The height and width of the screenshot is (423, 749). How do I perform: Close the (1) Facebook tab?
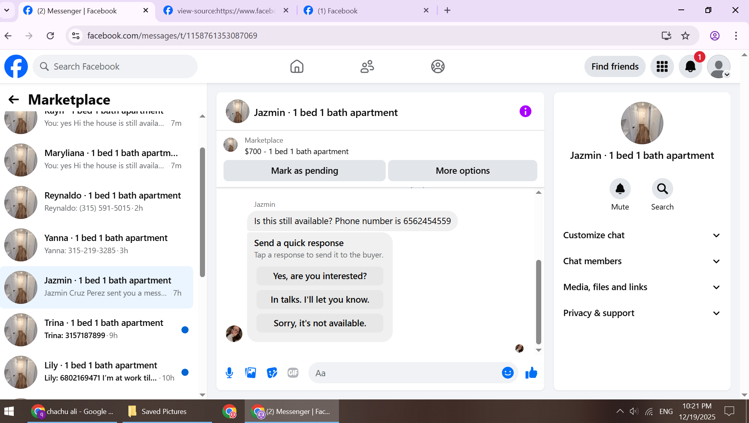click(426, 11)
